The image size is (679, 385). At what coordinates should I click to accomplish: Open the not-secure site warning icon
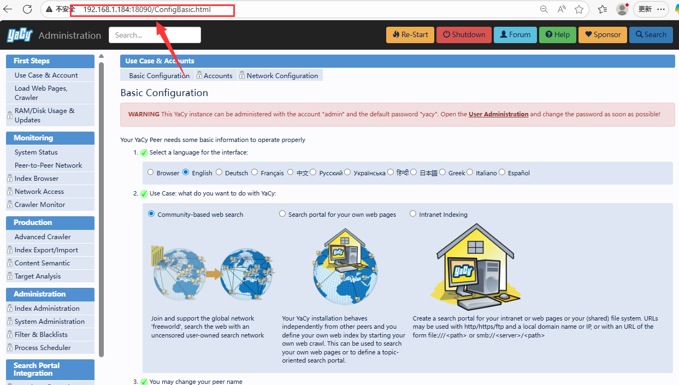click(49, 9)
